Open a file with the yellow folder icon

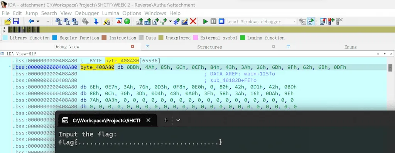[8, 22]
